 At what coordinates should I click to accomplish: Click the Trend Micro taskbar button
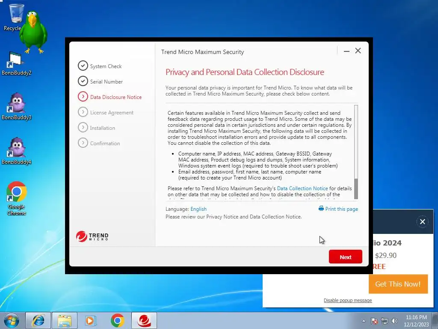click(x=144, y=320)
